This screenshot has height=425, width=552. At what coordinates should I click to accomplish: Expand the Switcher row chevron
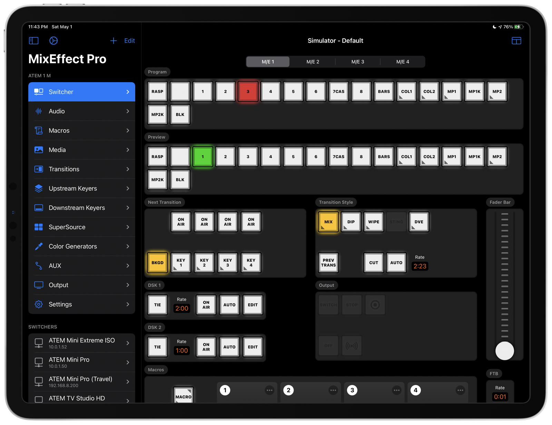tap(128, 92)
